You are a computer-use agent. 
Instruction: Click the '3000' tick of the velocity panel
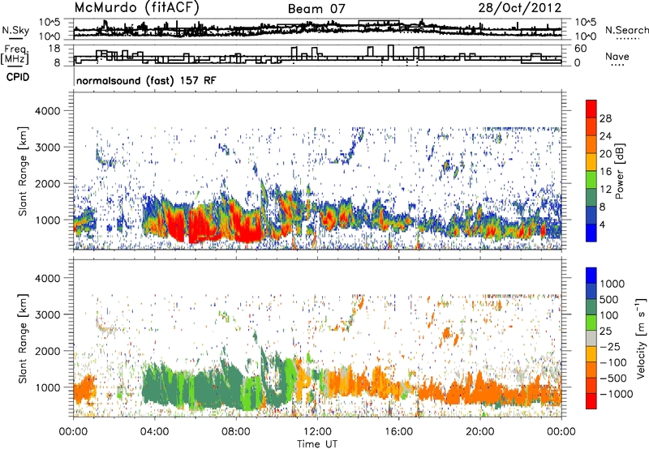[48, 314]
